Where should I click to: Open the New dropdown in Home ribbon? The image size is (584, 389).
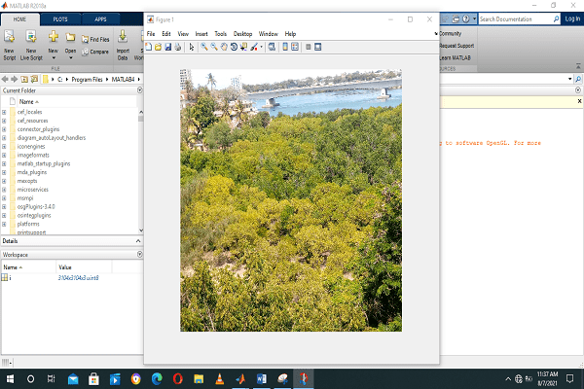[x=54, y=55]
